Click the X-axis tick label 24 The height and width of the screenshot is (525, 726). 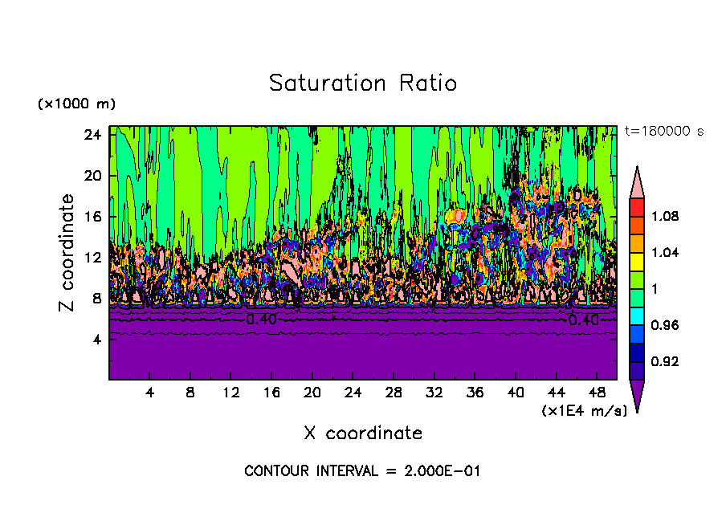[x=353, y=393]
